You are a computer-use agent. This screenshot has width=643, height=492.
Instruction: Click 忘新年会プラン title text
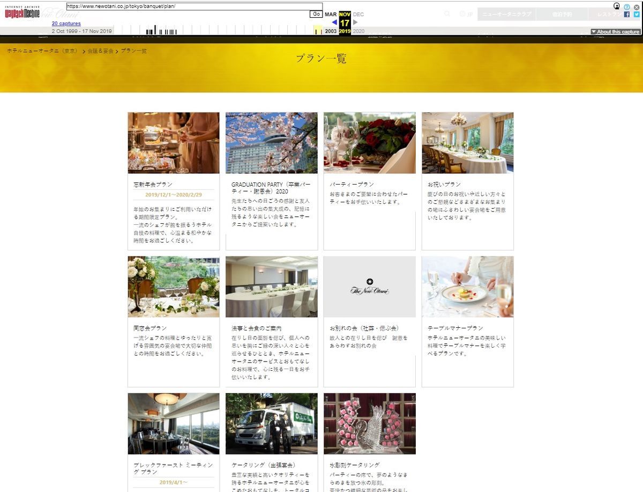click(153, 184)
